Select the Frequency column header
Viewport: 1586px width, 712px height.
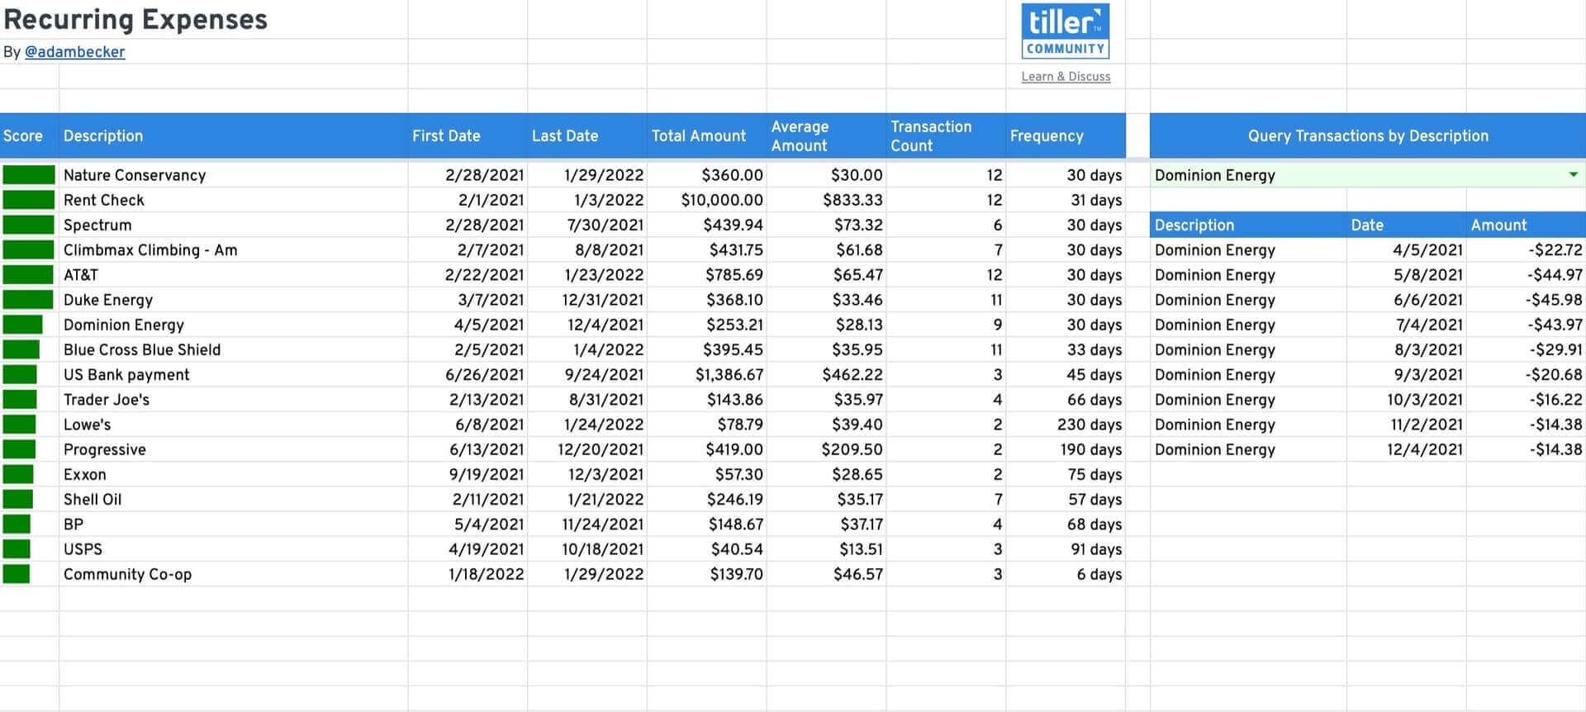(1046, 135)
